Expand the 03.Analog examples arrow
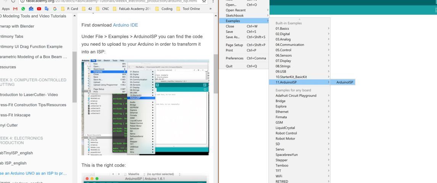The height and width of the screenshot is (183, 437). pyautogui.click(x=329, y=39)
